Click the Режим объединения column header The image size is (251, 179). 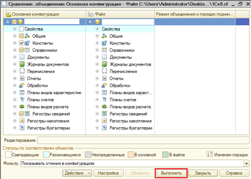[195, 14]
